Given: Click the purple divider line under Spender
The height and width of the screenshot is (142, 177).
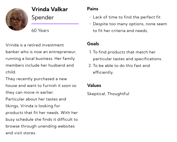Looking at the screenshot, I should click(55, 24).
